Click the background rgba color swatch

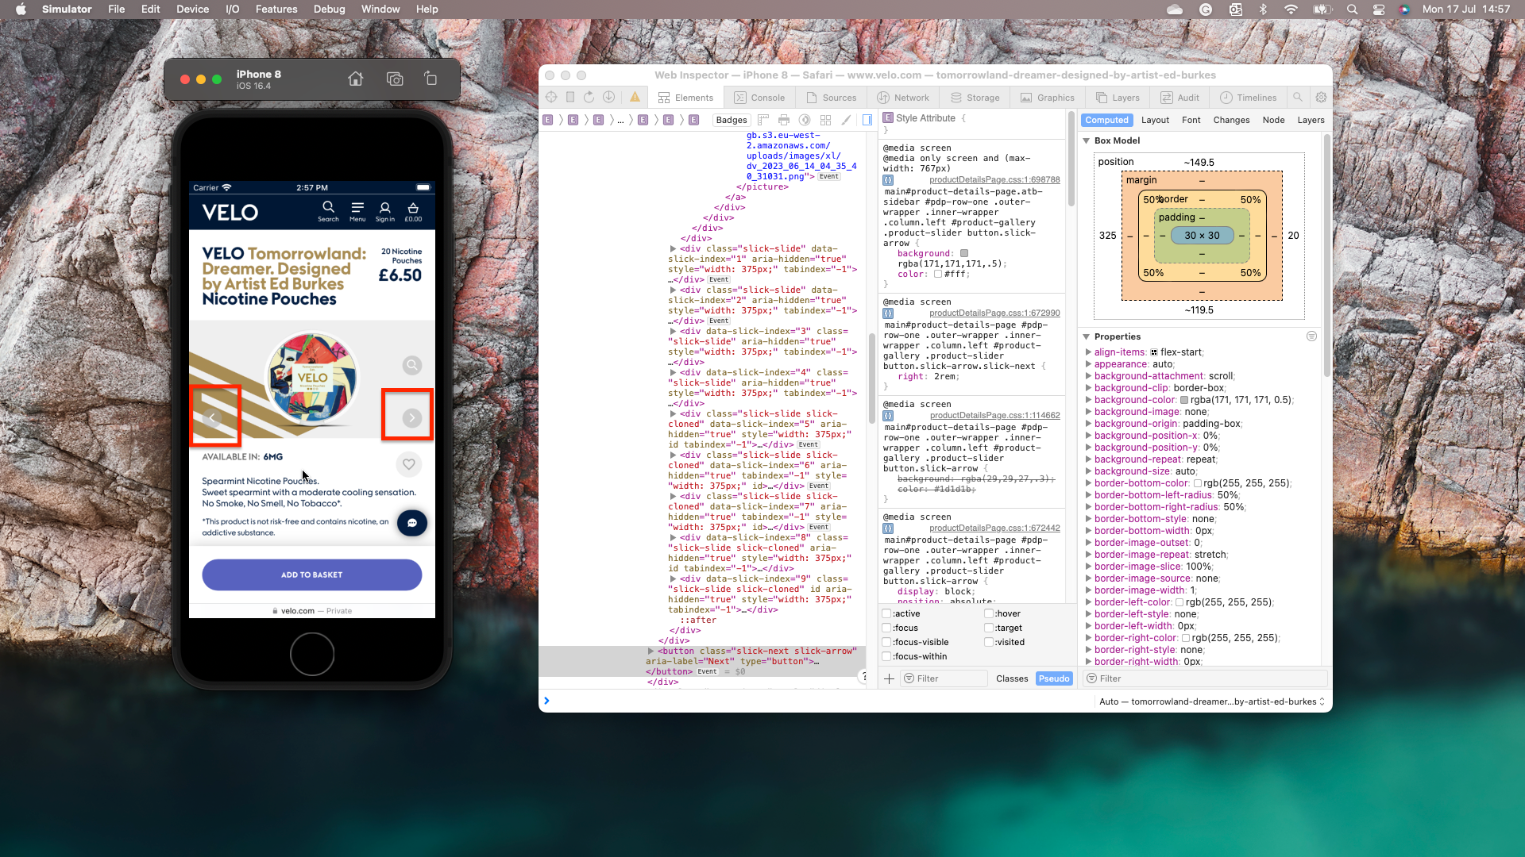(964, 253)
